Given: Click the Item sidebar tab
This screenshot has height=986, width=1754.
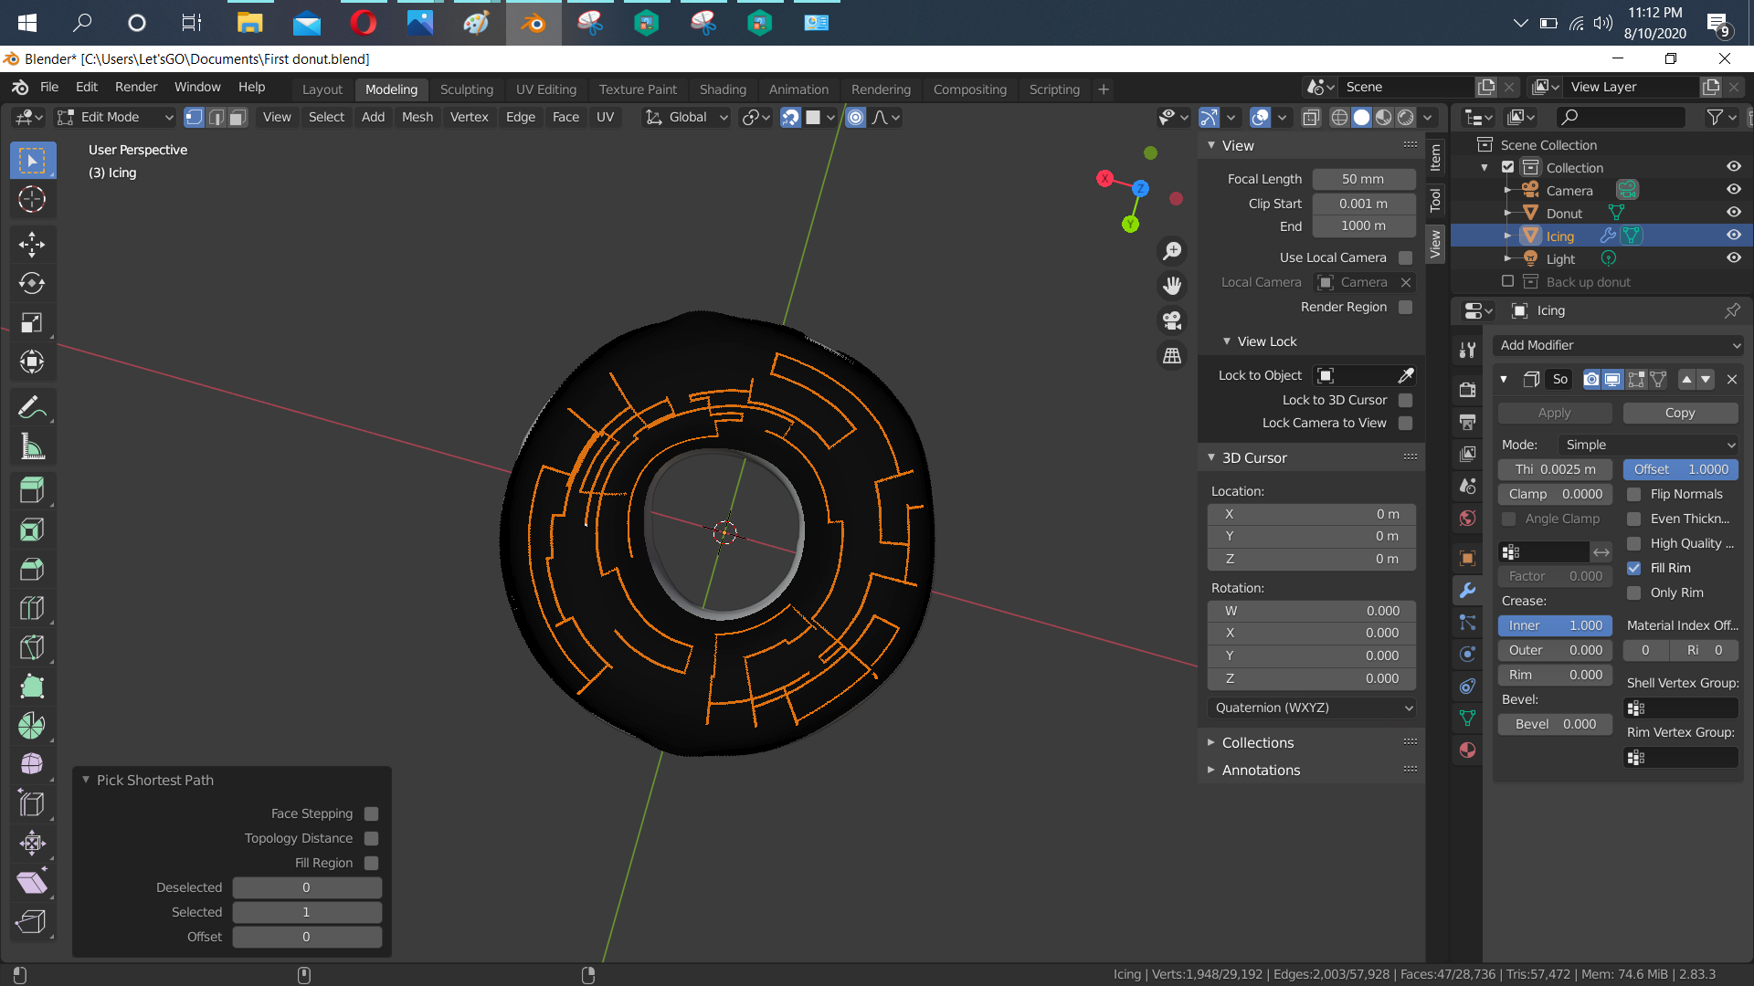Looking at the screenshot, I should (1435, 158).
